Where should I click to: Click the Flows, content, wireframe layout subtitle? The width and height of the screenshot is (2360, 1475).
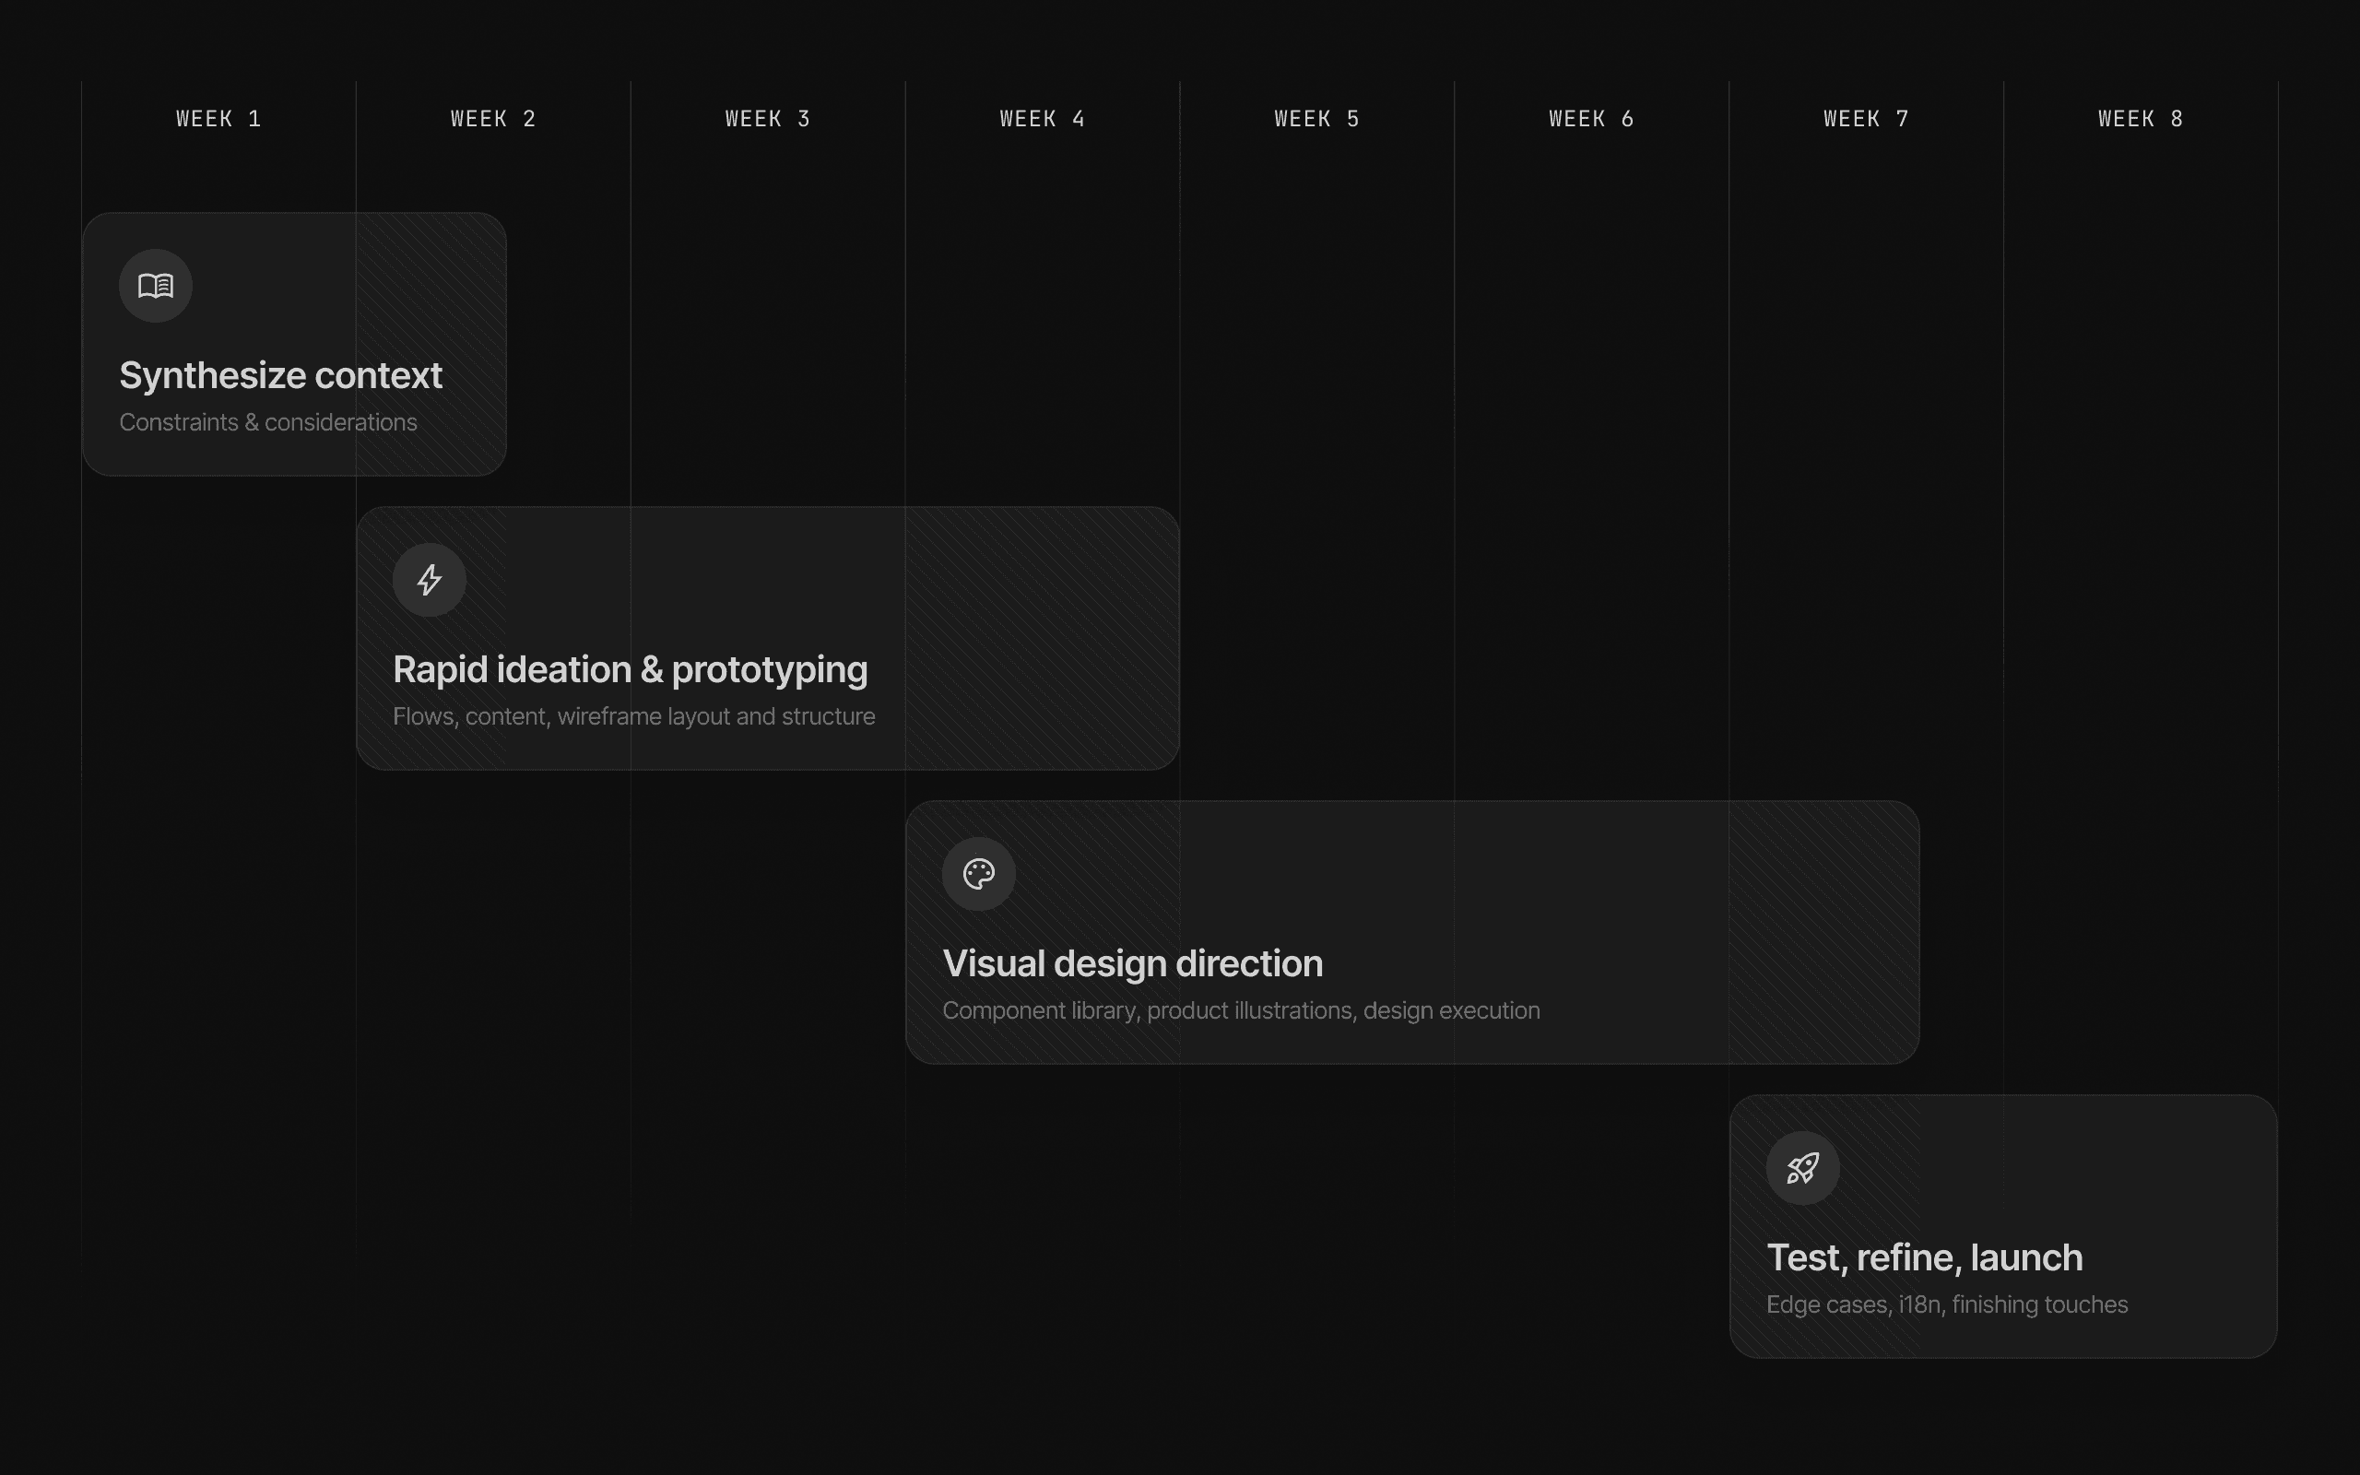click(x=634, y=717)
